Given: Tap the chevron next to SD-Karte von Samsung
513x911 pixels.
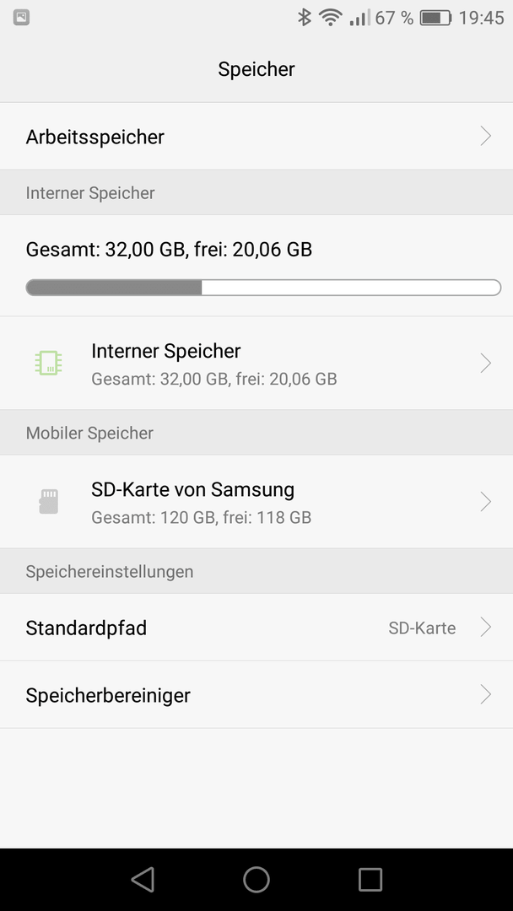Looking at the screenshot, I should coord(486,501).
